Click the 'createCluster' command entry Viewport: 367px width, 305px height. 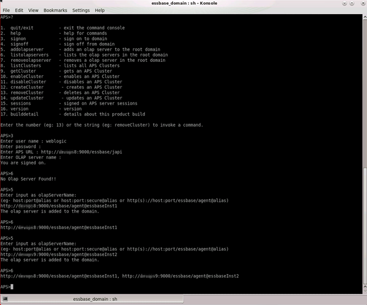[27, 87]
